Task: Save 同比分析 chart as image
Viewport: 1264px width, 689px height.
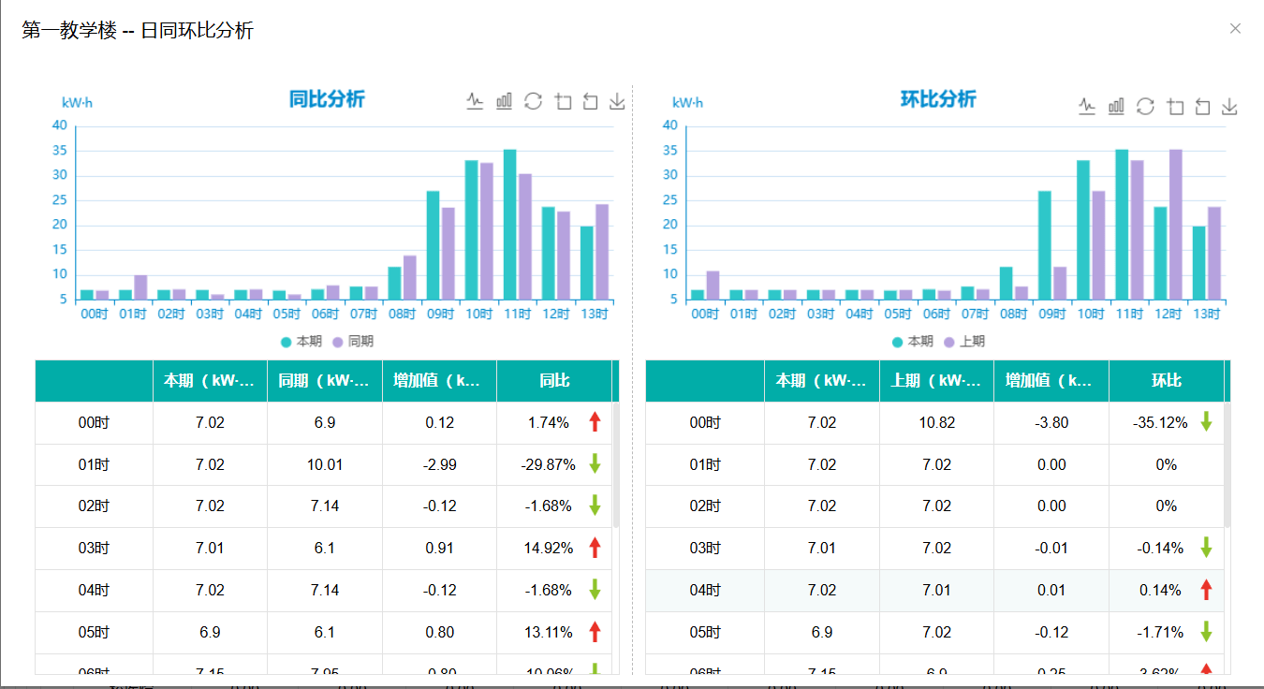Action: point(617,101)
